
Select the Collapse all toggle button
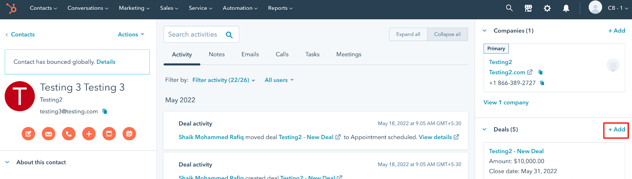tap(447, 34)
